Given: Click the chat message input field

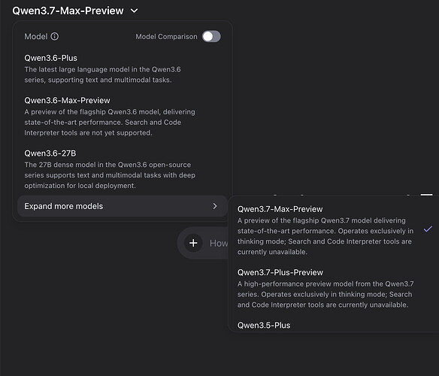Looking at the screenshot, I should coord(219,243).
